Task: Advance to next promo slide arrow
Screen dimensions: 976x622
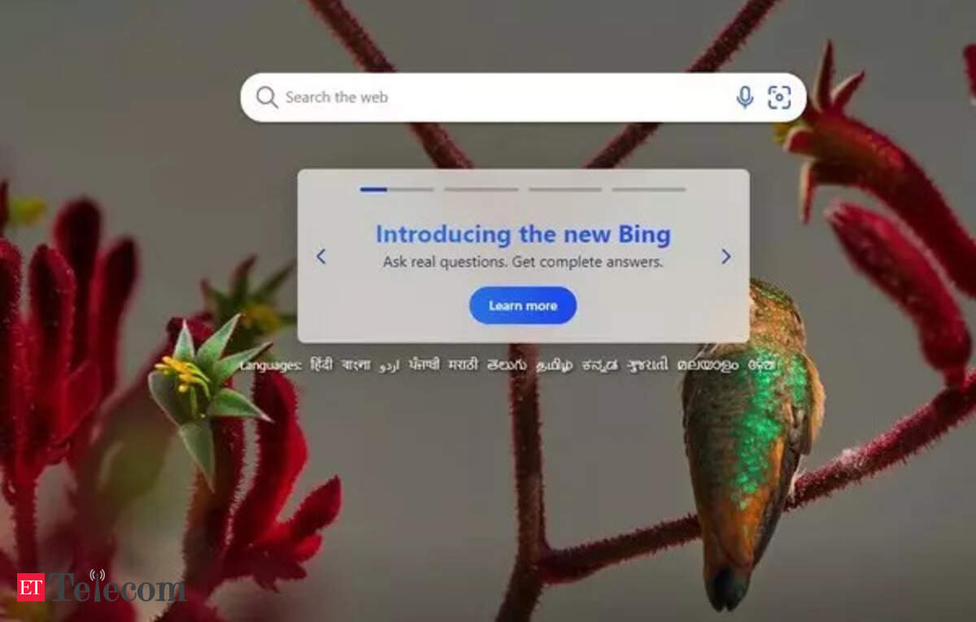Action: tap(725, 257)
